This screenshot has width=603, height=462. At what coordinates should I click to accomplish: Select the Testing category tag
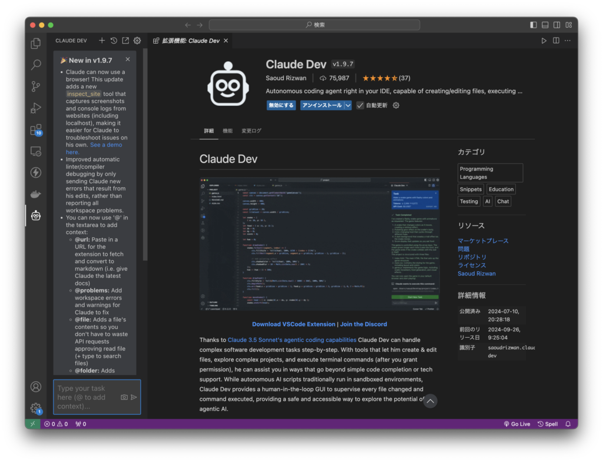(469, 201)
